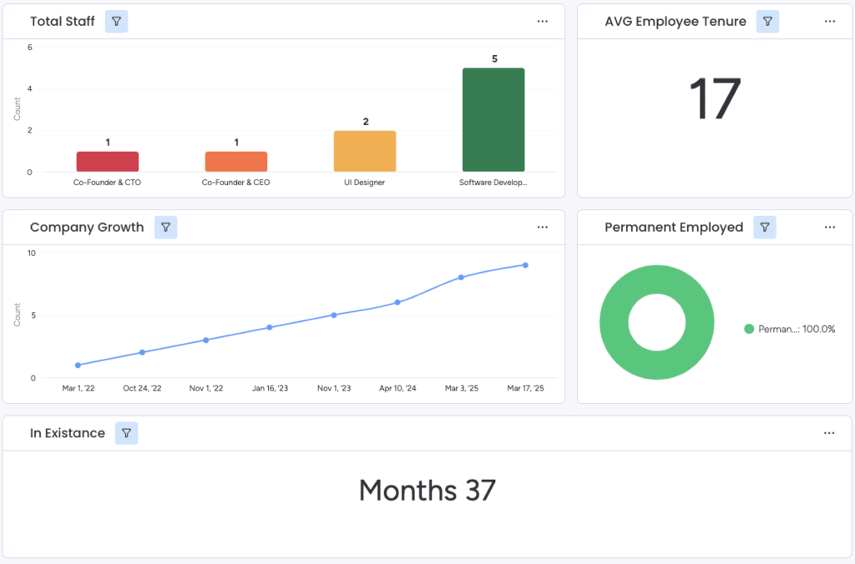Expand Company Growth widget options menu
Image resolution: width=855 pixels, height=564 pixels.
[x=543, y=227]
